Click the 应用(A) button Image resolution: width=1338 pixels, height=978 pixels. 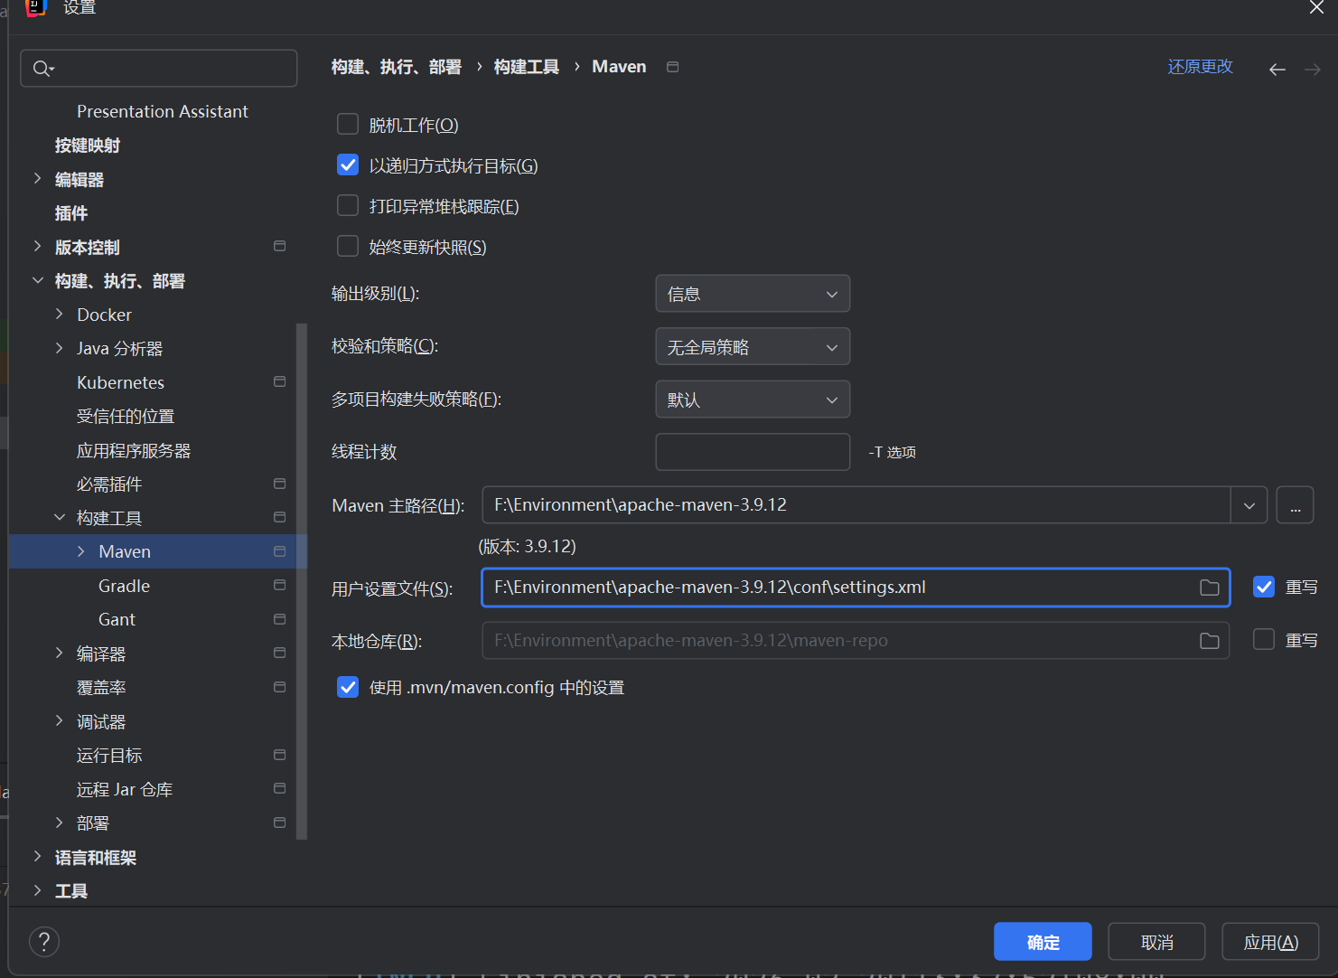[1270, 942]
